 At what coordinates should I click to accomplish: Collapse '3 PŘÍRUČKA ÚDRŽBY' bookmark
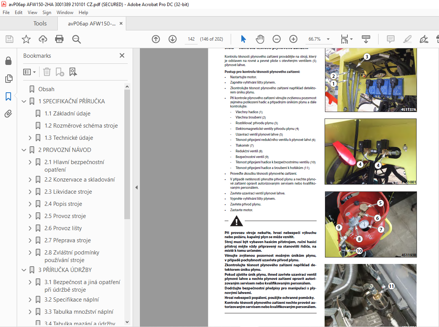pyautogui.click(x=24, y=270)
